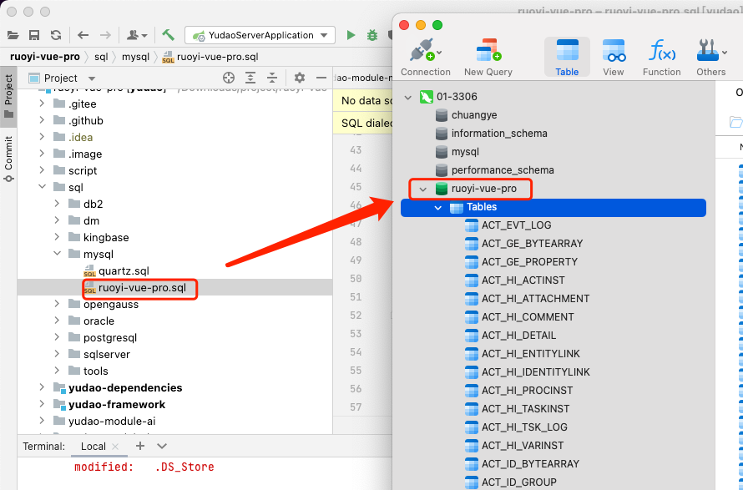Click ruoyi-vue-pro.sql breadcrumb segment
This screenshot has height=490, width=743.
coord(210,57)
